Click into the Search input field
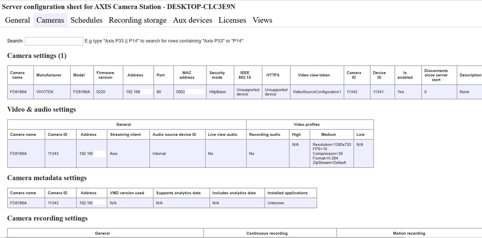This screenshot has width=482, height=238. tap(54, 41)
